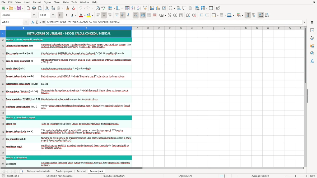Open sidebar Properties panel icon
This screenshot has height=178, width=317.
[x=312, y=31]
